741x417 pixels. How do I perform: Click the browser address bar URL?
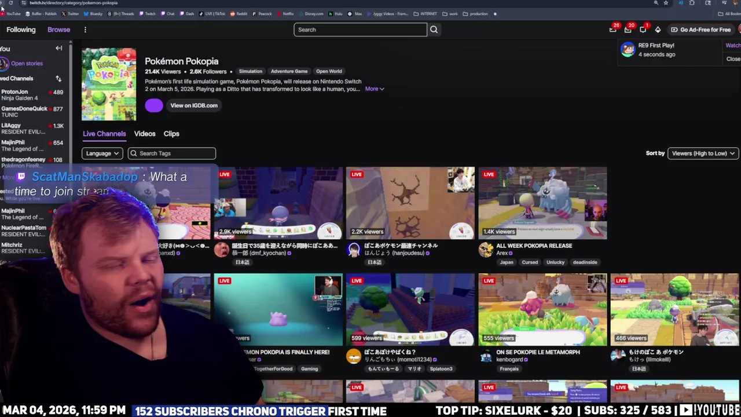(x=74, y=3)
